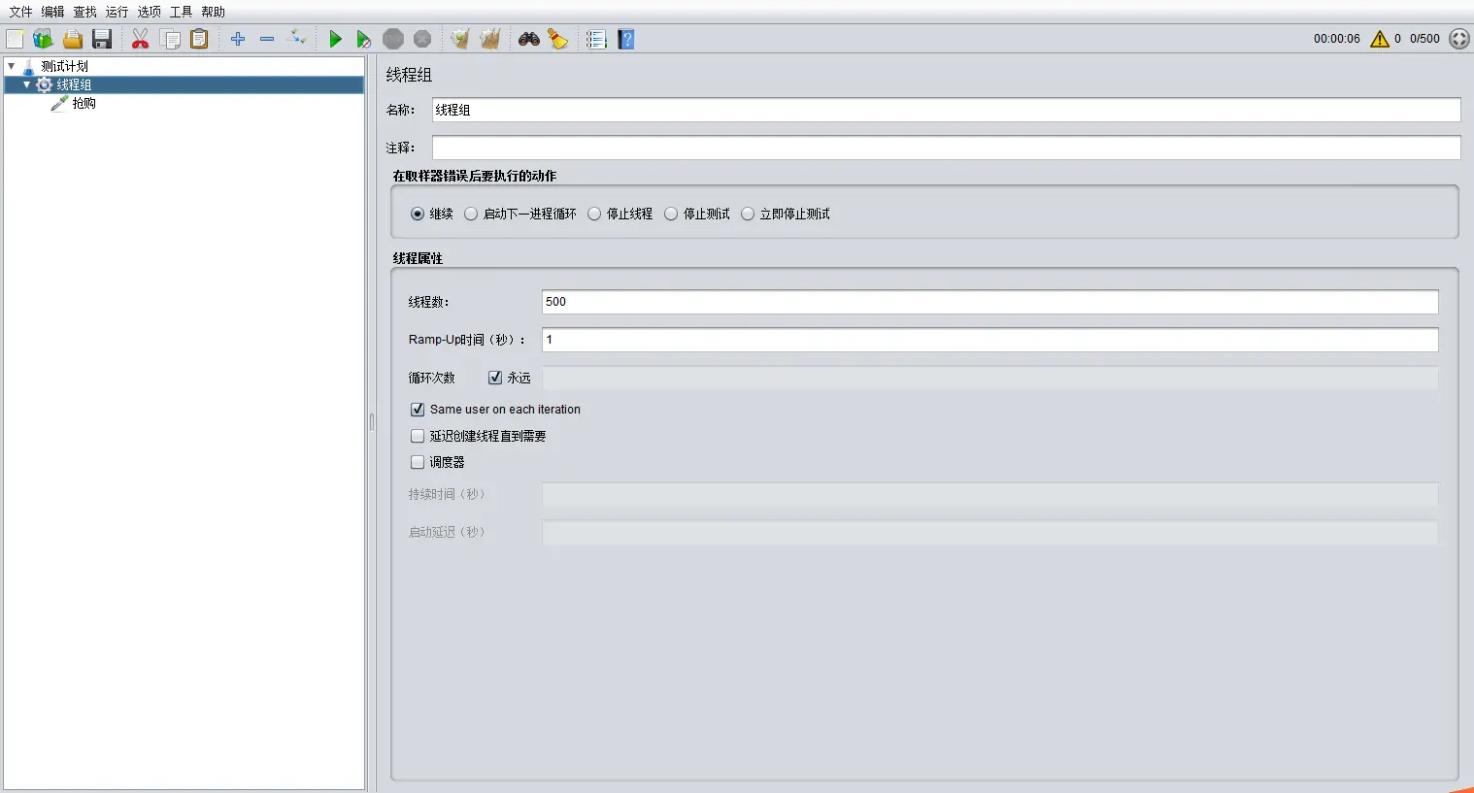The height and width of the screenshot is (793, 1474).
Task: Open the 选项 menu
Action: tap(149, 12)
